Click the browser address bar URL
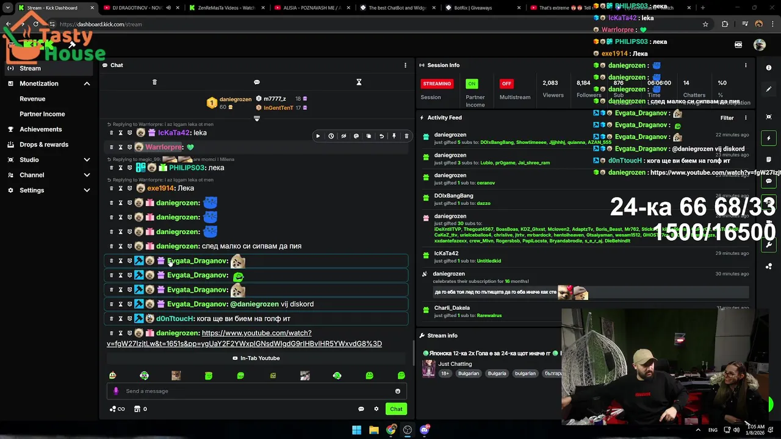The image size is (781, 439). [x=101, y=24]
